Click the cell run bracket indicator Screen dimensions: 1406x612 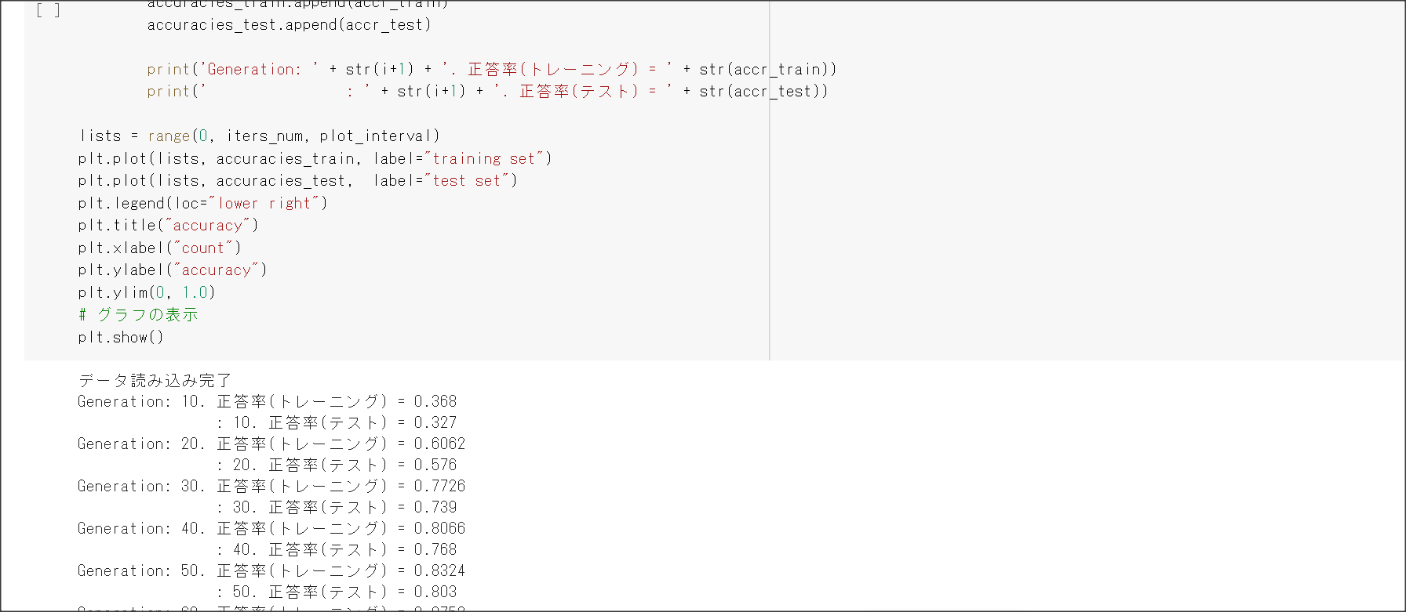coord(48,10)
